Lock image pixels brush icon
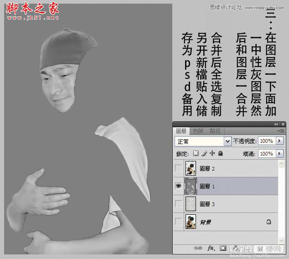This screenshot has height=259, width=289. 204,153
